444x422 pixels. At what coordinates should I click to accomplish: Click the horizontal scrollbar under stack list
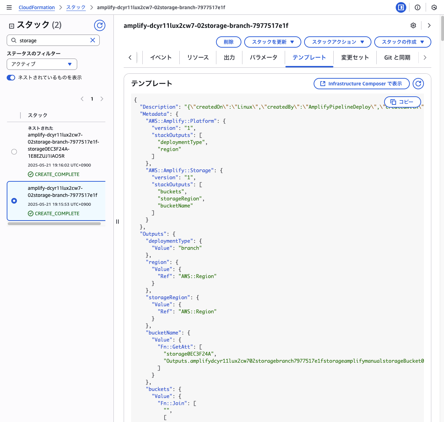tap(54, 224)
